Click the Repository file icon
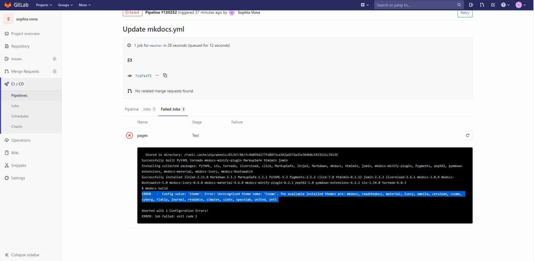 click(7, 46)
